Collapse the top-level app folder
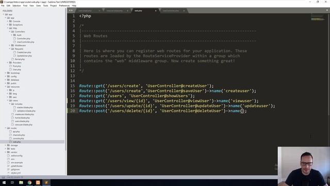Image resolution: width=330 pixels, height=186 pixels. (x=4, y=14)
